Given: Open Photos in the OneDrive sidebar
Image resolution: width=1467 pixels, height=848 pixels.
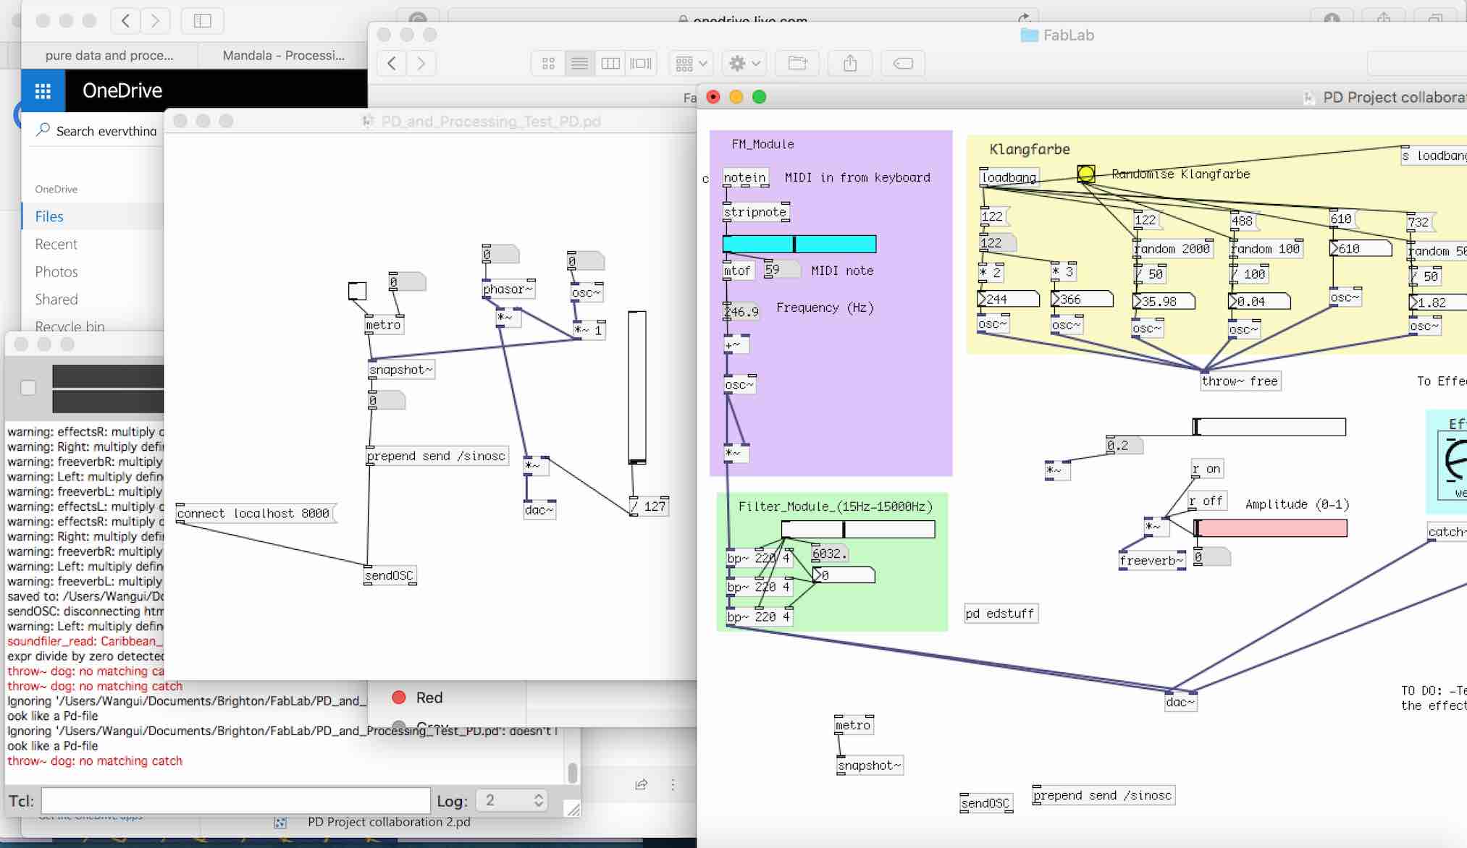Looking at the screenshot, I should [56, 271].
